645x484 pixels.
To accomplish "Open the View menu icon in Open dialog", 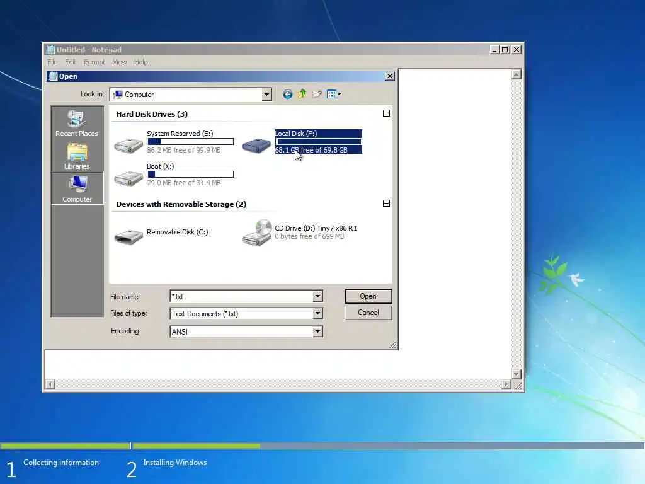I will 334,95.
